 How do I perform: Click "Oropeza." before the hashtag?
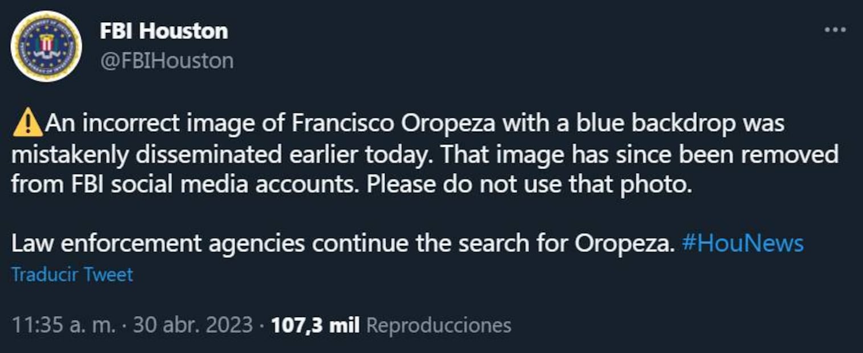624,244
